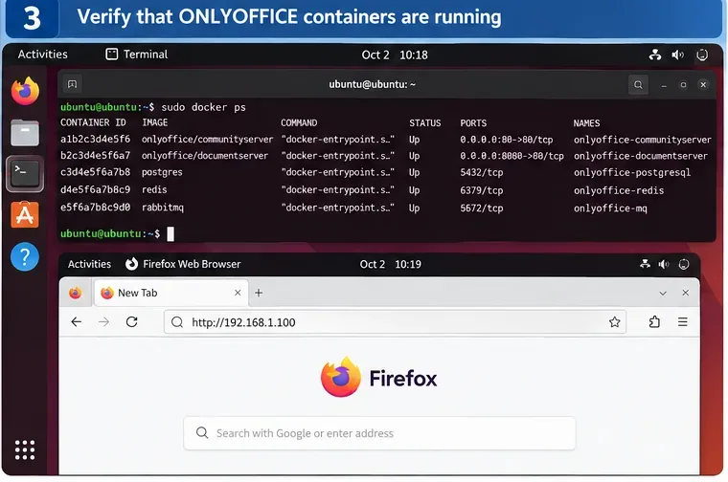Open the Firefox extensions puzzle icon
Screen dimensions: 728x482
click(654, 322)
